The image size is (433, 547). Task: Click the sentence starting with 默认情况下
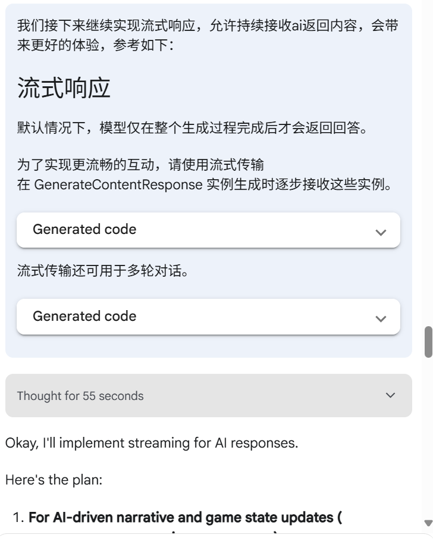click(x=192, y=128)
